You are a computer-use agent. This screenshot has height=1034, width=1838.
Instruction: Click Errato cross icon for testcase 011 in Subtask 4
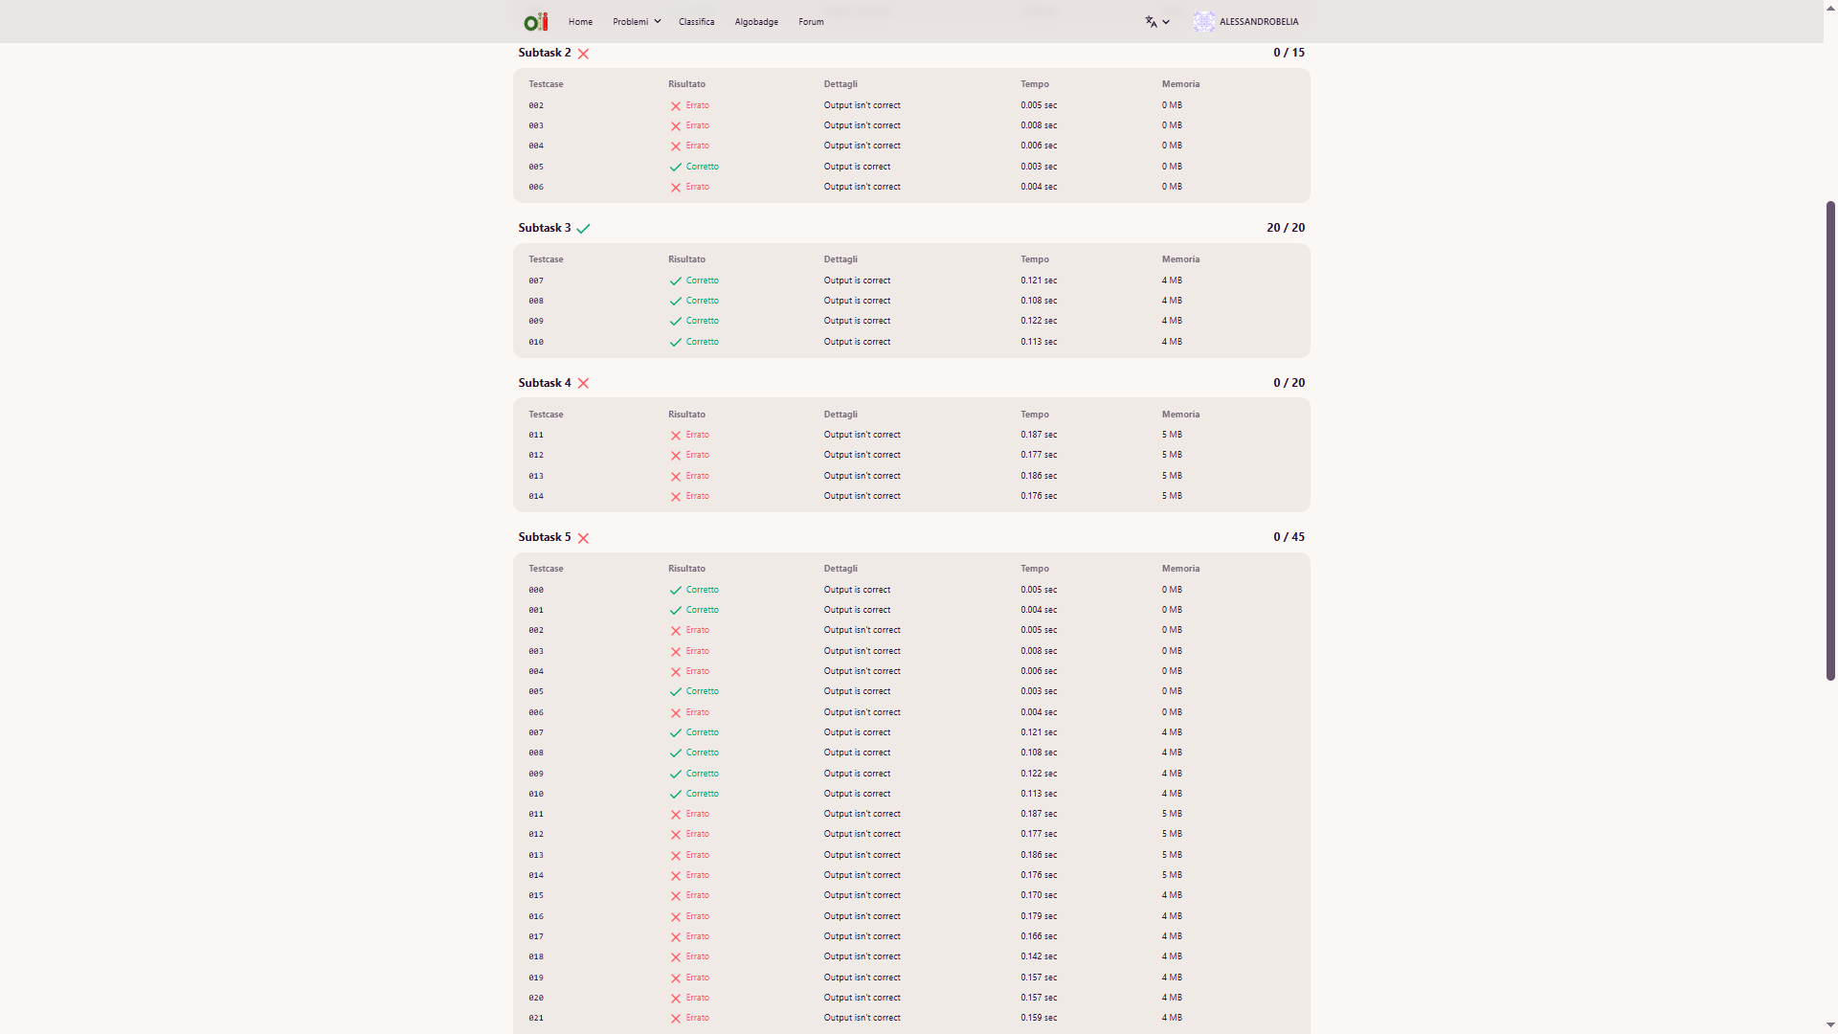pos(676,436)
